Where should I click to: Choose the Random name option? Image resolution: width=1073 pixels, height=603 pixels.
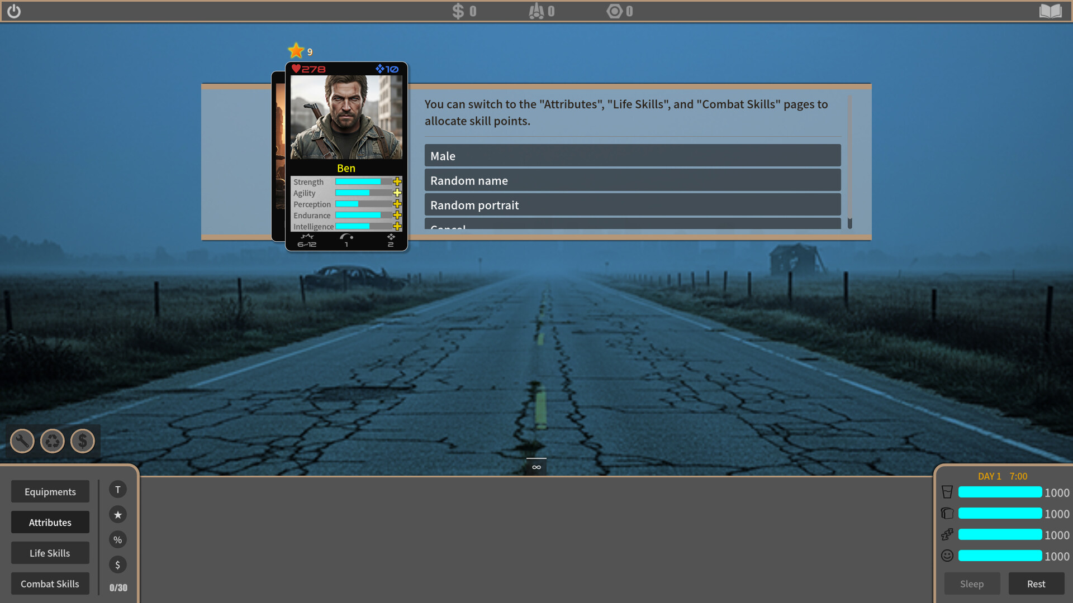click(632, 180)
